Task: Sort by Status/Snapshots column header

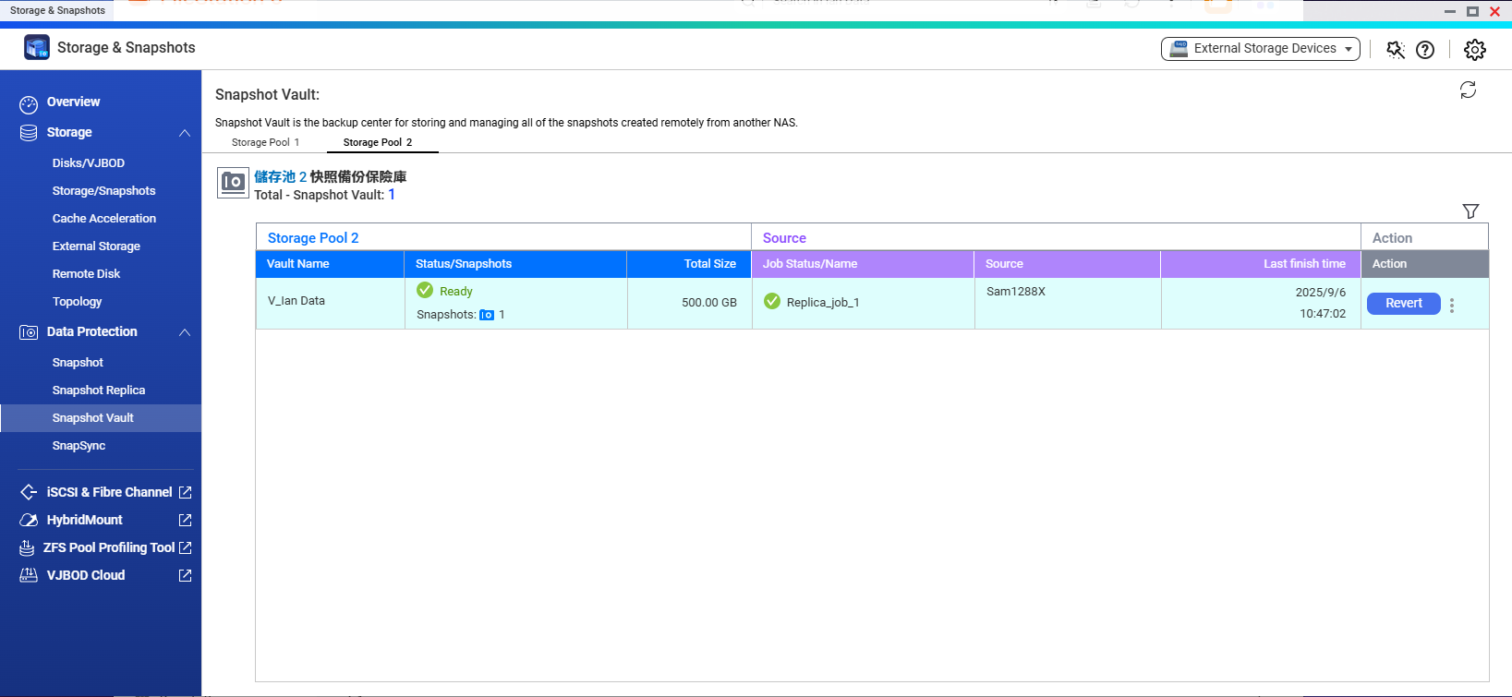Action: [515, 264]
